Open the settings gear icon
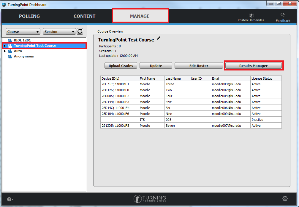 (x=285, y=198)
